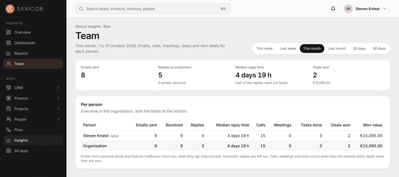
Task: Click the CRM handshake icon
Action: (9, 88)
